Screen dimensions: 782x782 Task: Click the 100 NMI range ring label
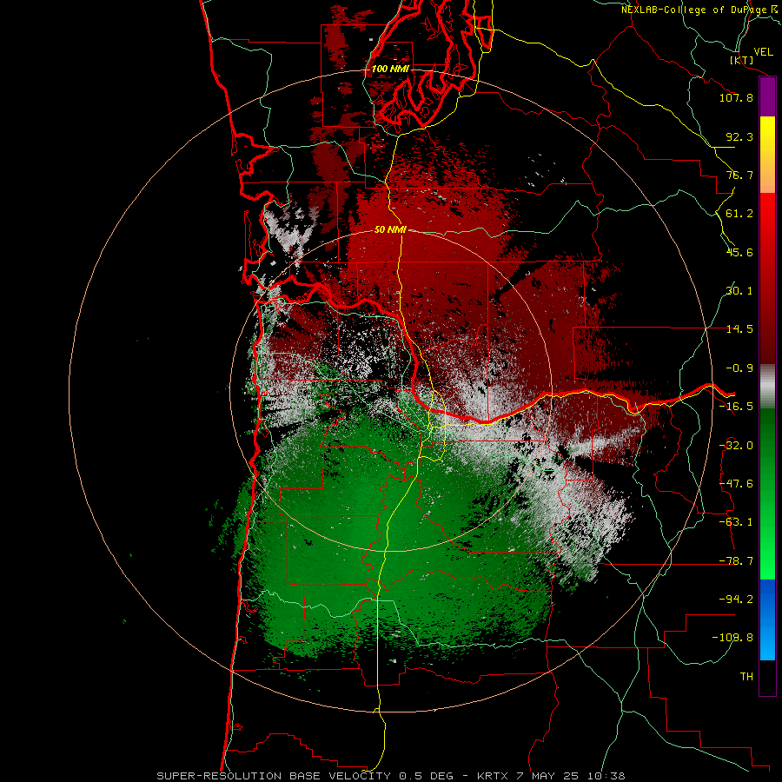[x=390, y=69]
